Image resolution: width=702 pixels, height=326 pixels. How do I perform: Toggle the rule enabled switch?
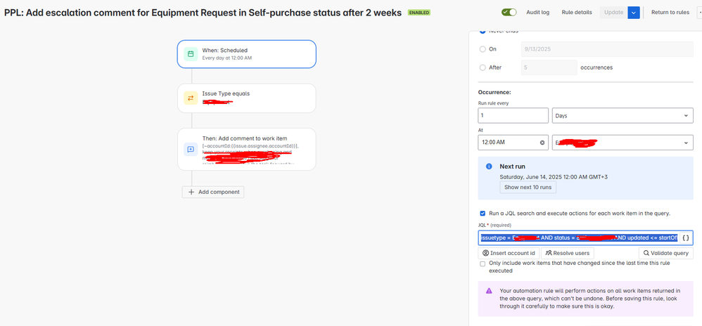click(509, 12)
